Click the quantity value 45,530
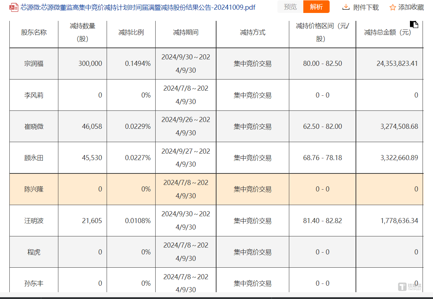The height and width of the screenshot is (299, 433). (x=92, y=158)
